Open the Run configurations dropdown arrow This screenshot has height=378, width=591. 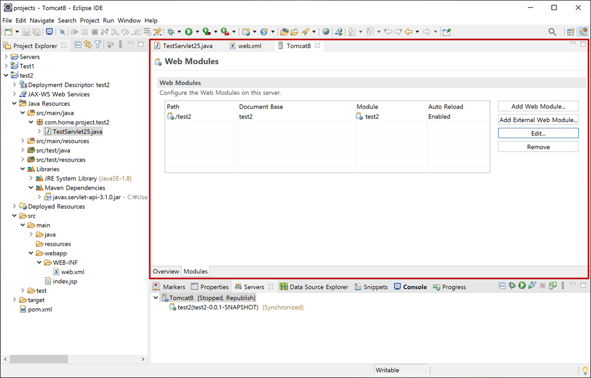tap(197, 32)
